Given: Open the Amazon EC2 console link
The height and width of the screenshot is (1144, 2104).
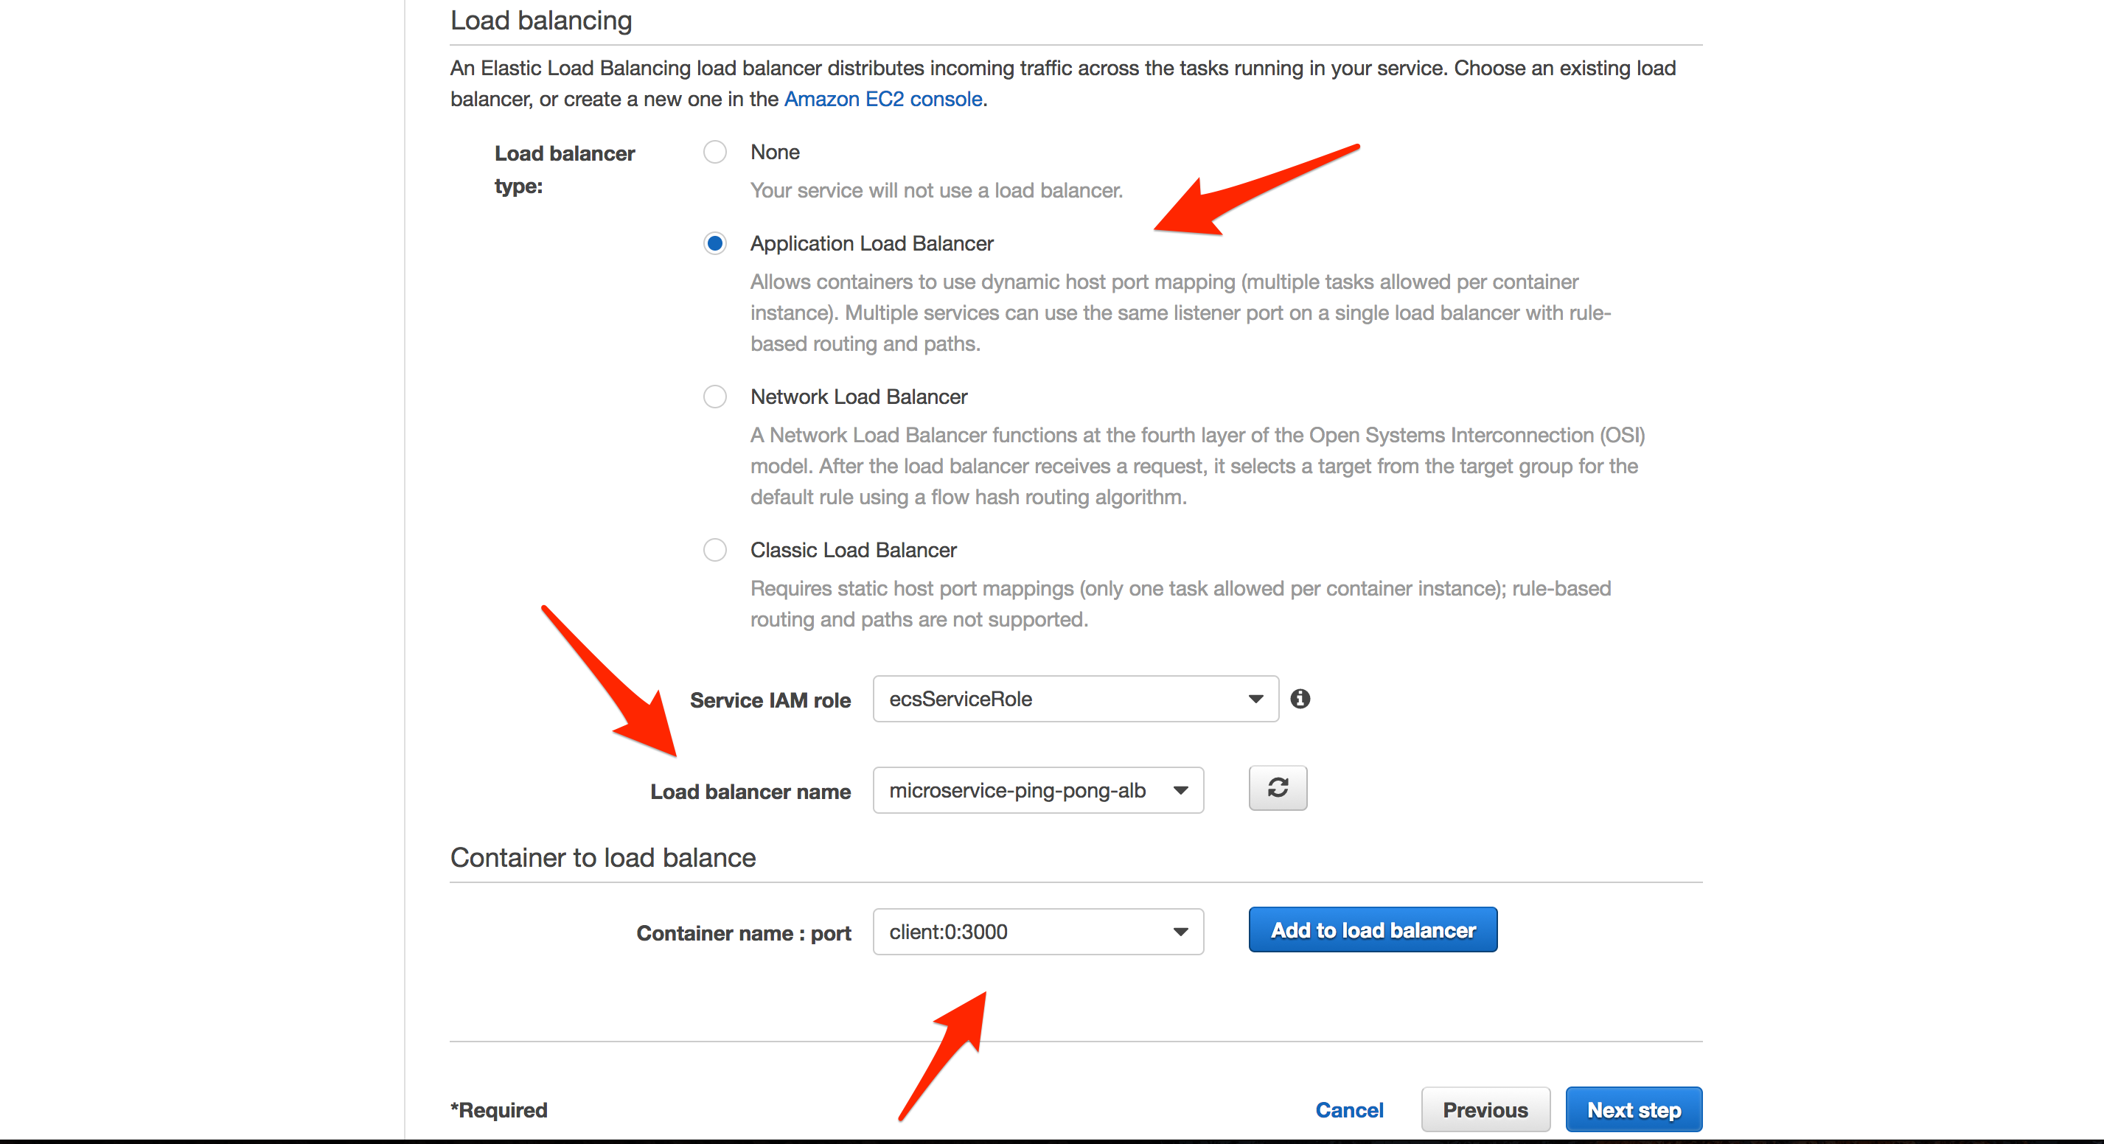Looking at the screenshot, I should pos(883,99).
